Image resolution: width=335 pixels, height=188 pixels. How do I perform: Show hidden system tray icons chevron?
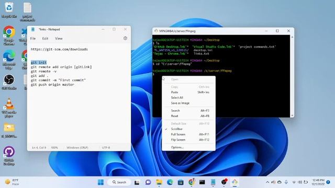(267, 182)
